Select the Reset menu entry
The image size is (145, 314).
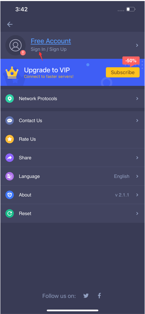pos(73,213)
